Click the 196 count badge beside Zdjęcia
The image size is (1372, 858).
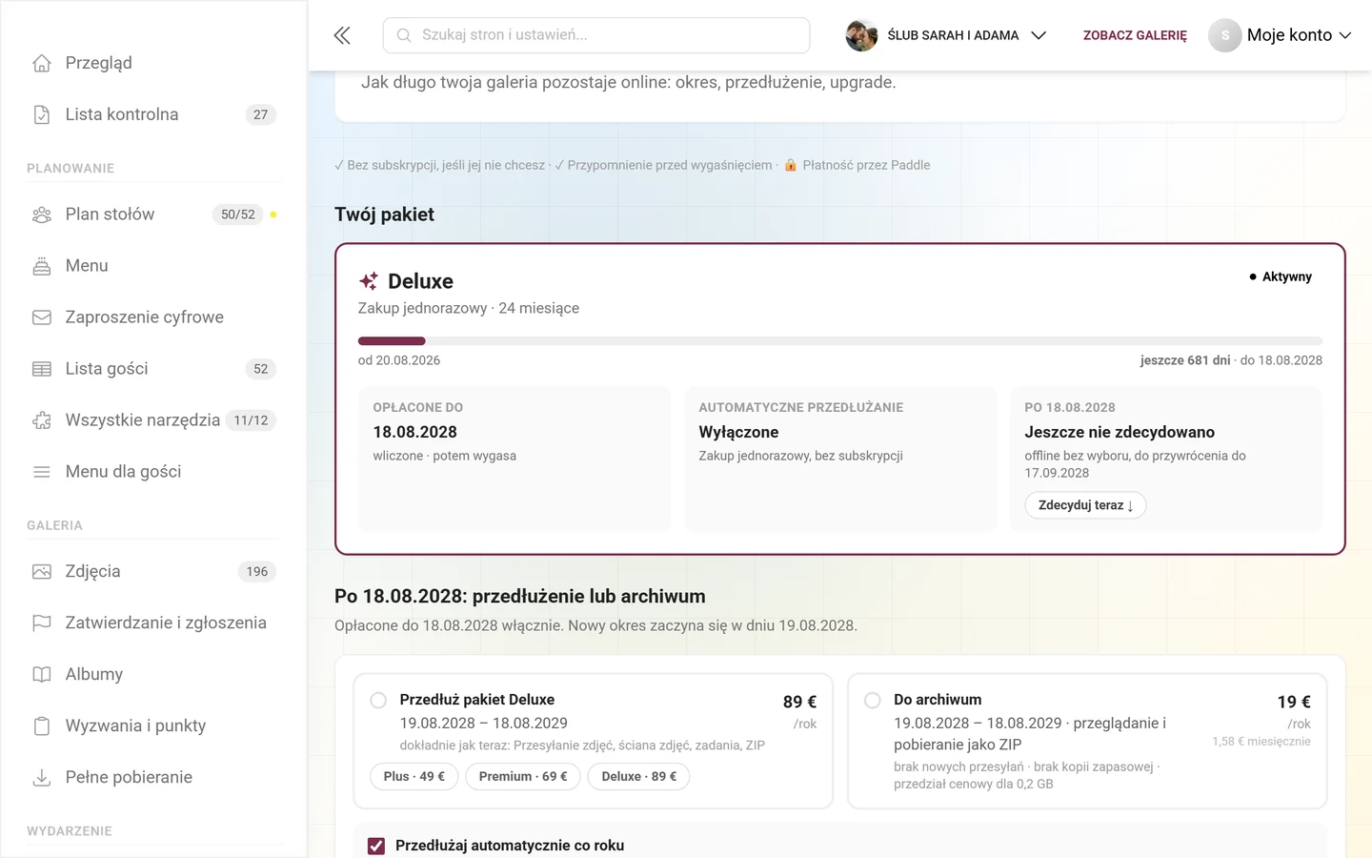[x=257, y=572]
